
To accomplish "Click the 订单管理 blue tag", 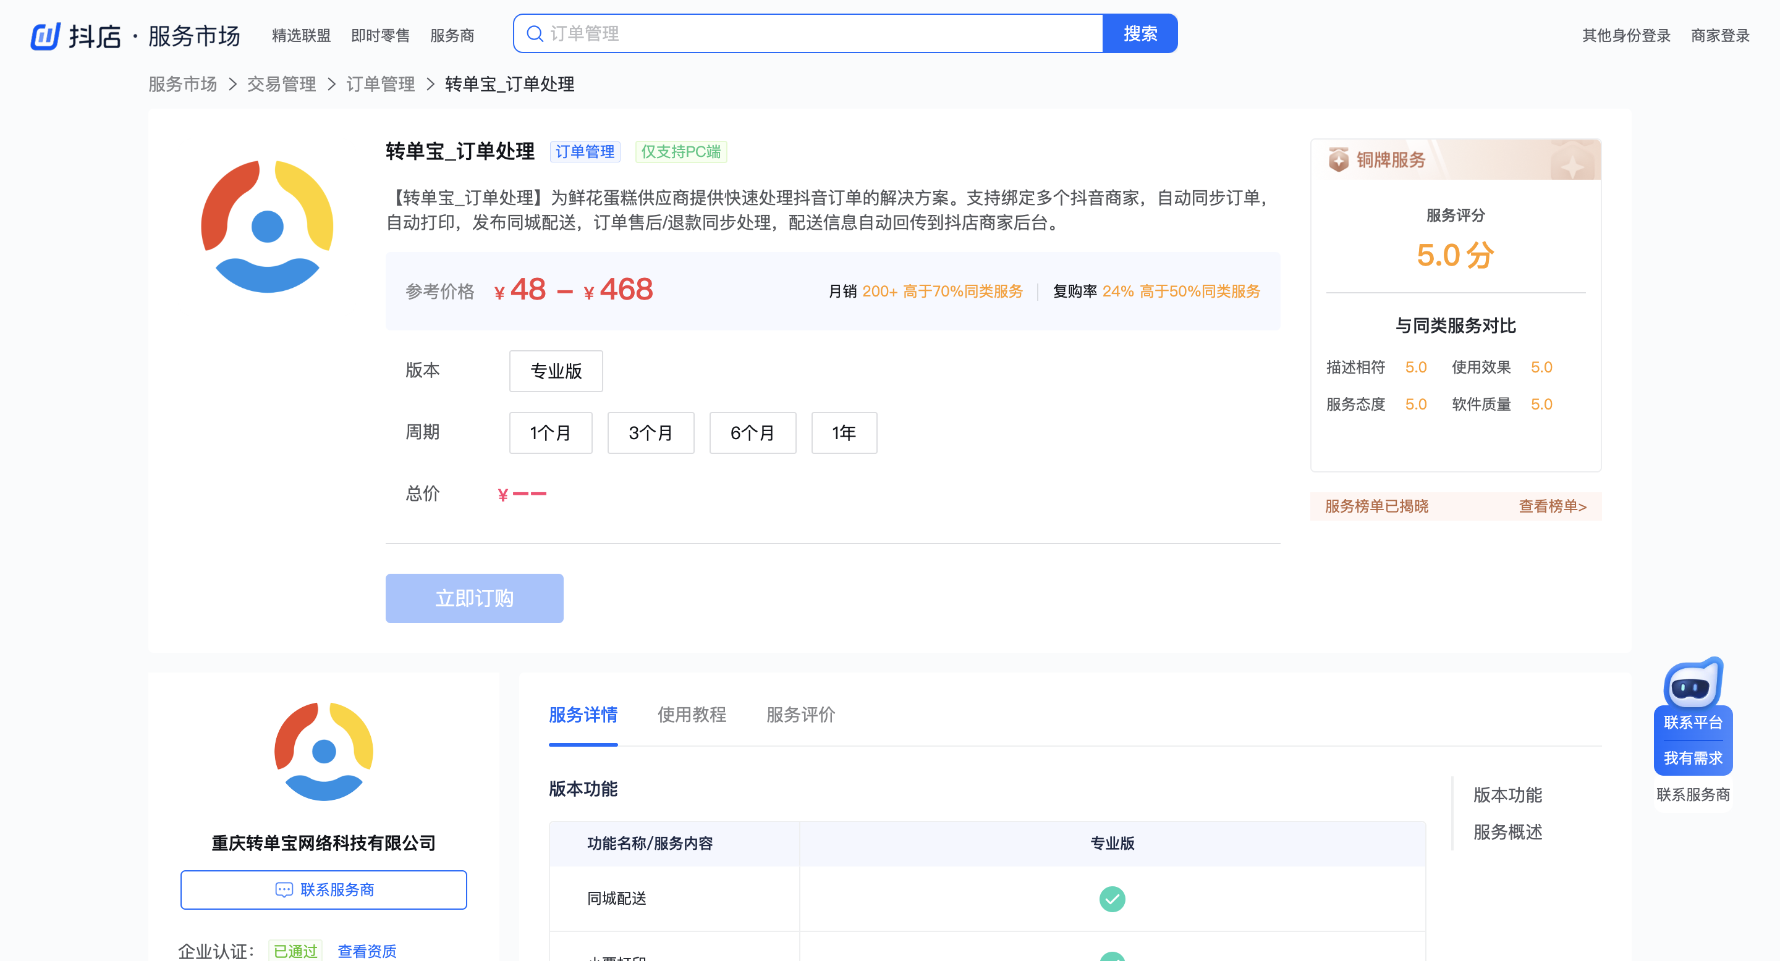I will click(585, 152).
